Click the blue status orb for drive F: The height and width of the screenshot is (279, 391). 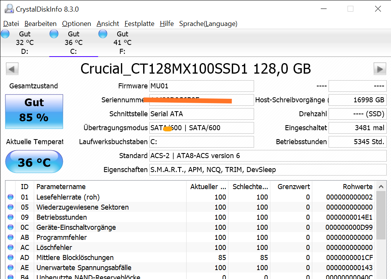[x=103, y=34]
